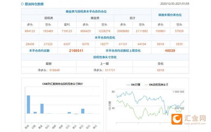This screenshot has height=132, width=211.
Task: Select the value 57659
Action: [x=179, y=31]
